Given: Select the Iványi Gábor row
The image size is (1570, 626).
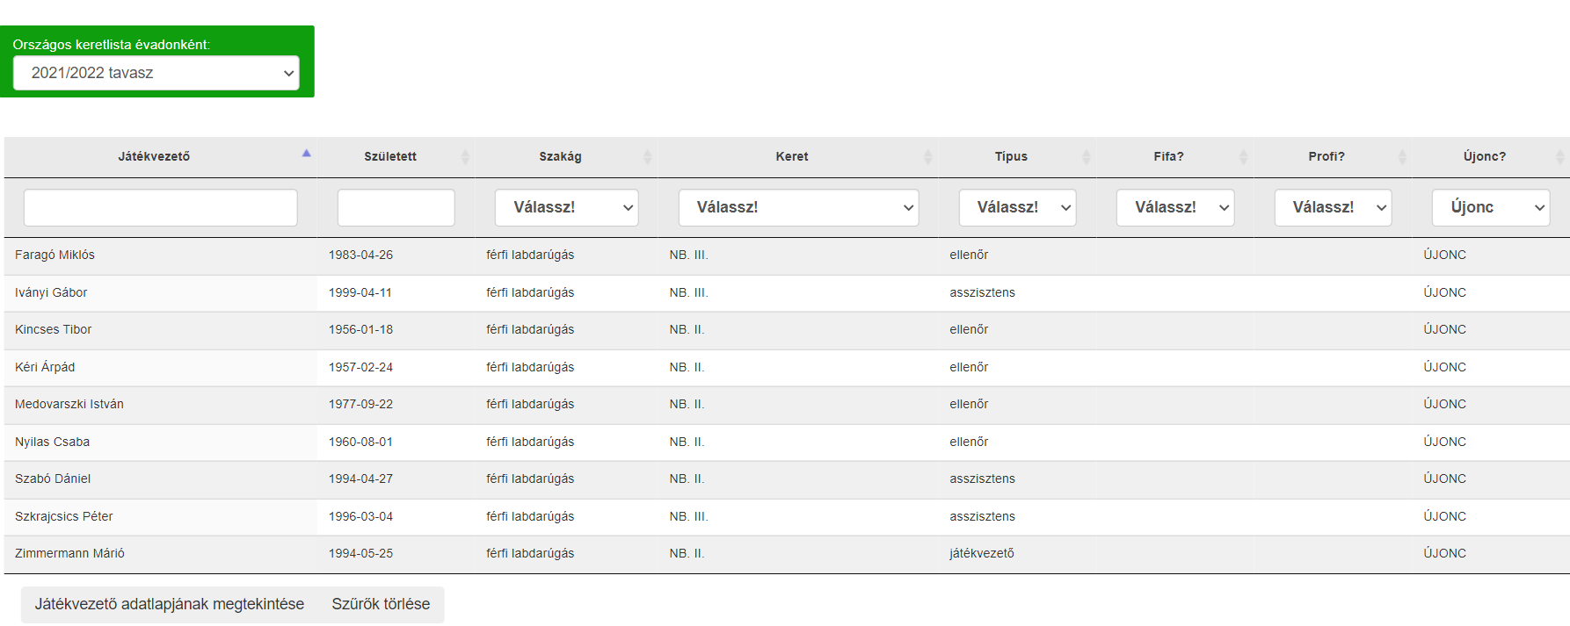Looking at the screenshot, I should point(787,293).
